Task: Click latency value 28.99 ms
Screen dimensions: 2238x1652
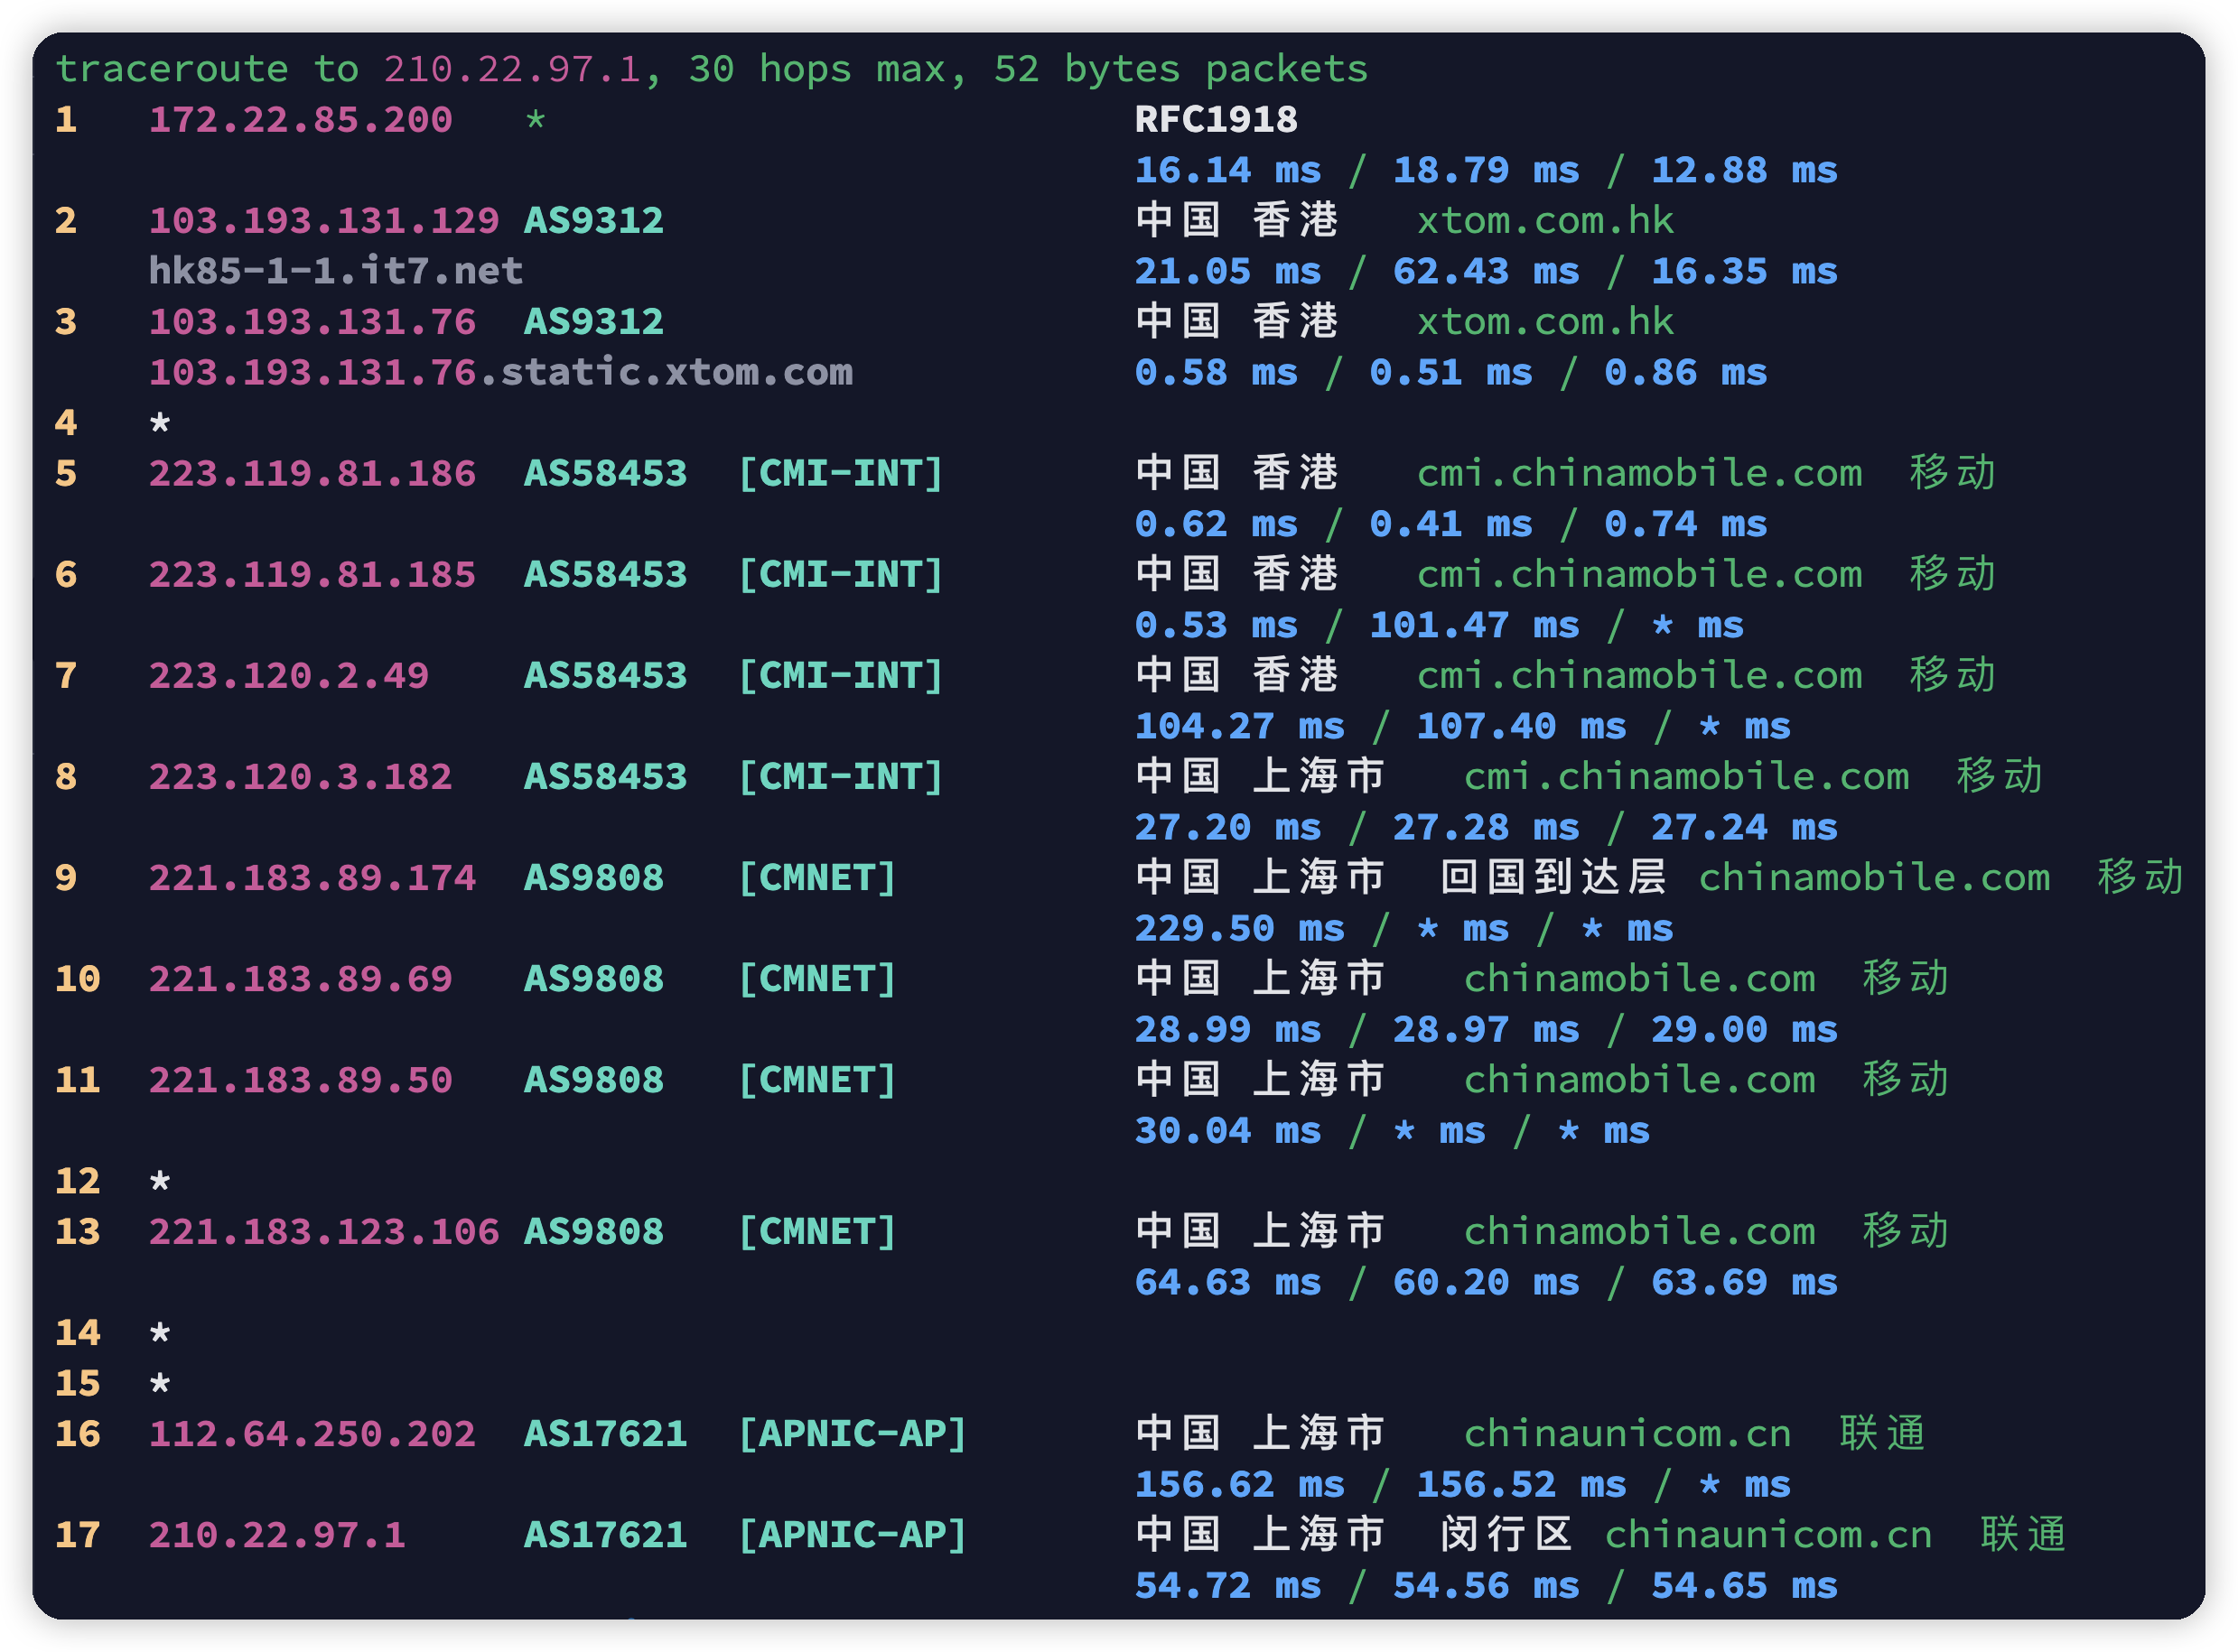Action: [1227, 1030]
